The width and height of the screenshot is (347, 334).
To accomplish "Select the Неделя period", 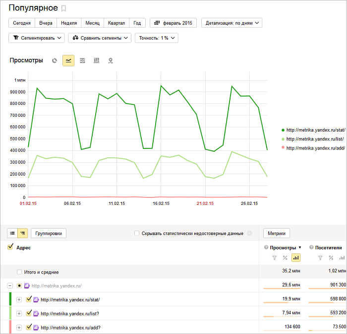I will tap(69, 23).
